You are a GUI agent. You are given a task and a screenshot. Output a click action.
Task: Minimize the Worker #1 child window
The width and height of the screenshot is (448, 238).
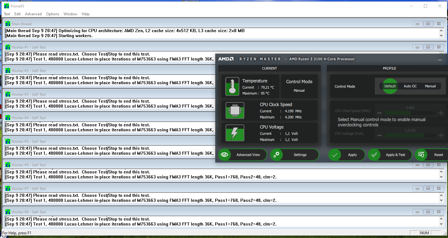(417, 47)
